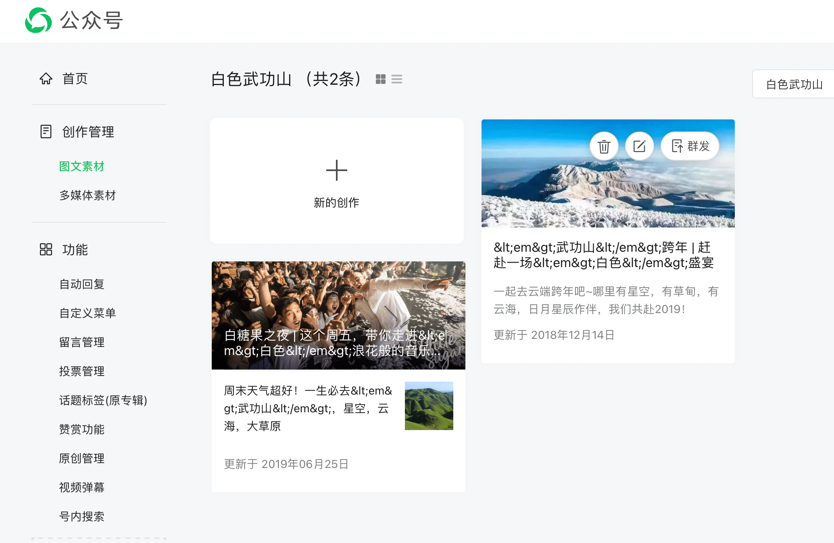Screen dimensions: 834x543
Task: Switch to list view layout
Action: 397,79
